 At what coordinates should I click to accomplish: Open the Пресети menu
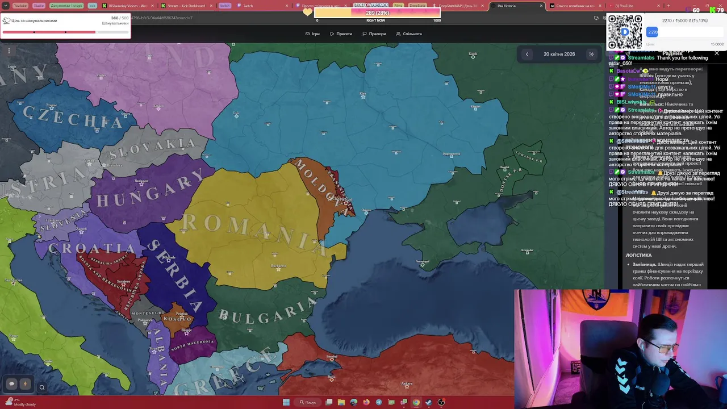341,34
